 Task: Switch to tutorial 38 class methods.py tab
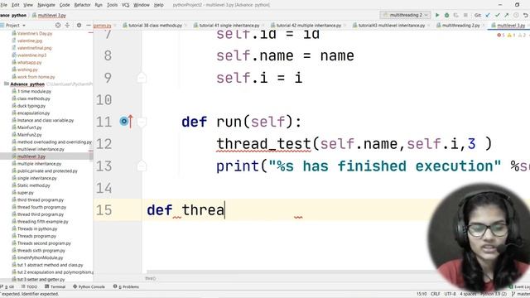[154, 26]
